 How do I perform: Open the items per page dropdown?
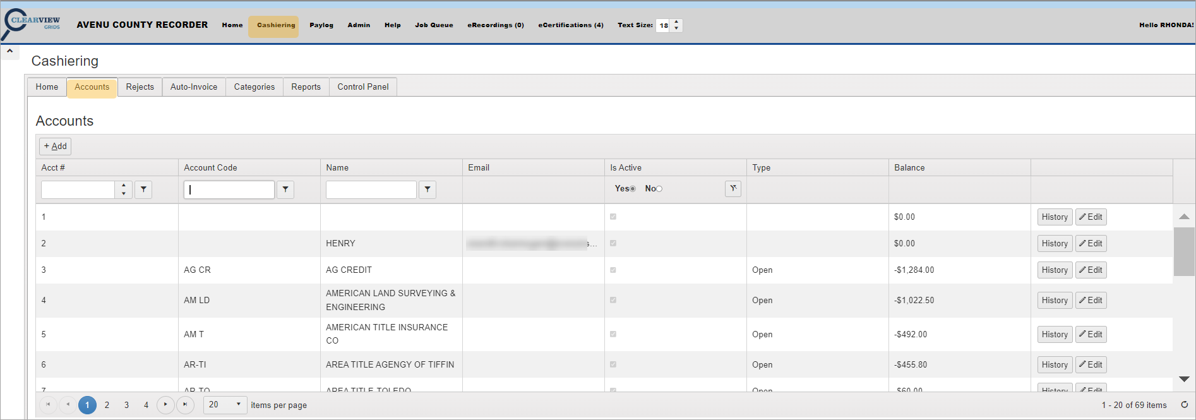[x=238, y=405]
